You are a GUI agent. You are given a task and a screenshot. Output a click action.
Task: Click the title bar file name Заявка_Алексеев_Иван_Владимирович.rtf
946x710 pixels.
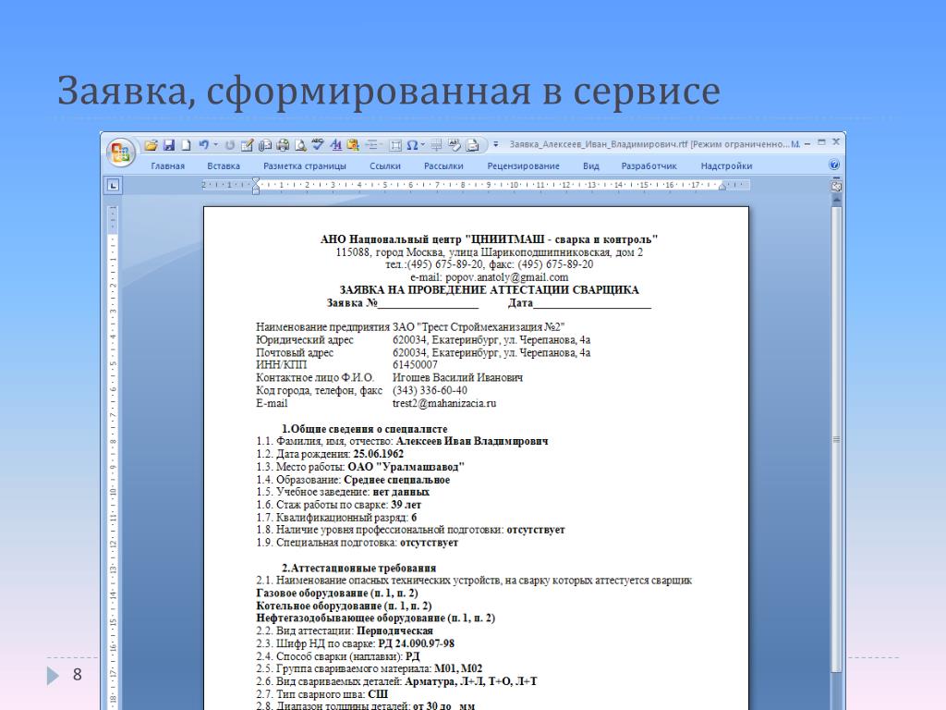coord(599,144)
